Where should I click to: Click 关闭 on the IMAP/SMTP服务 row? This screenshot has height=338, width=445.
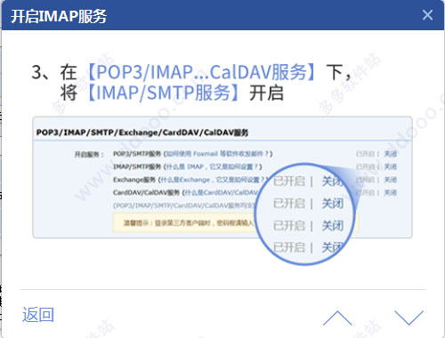(391, 166)
